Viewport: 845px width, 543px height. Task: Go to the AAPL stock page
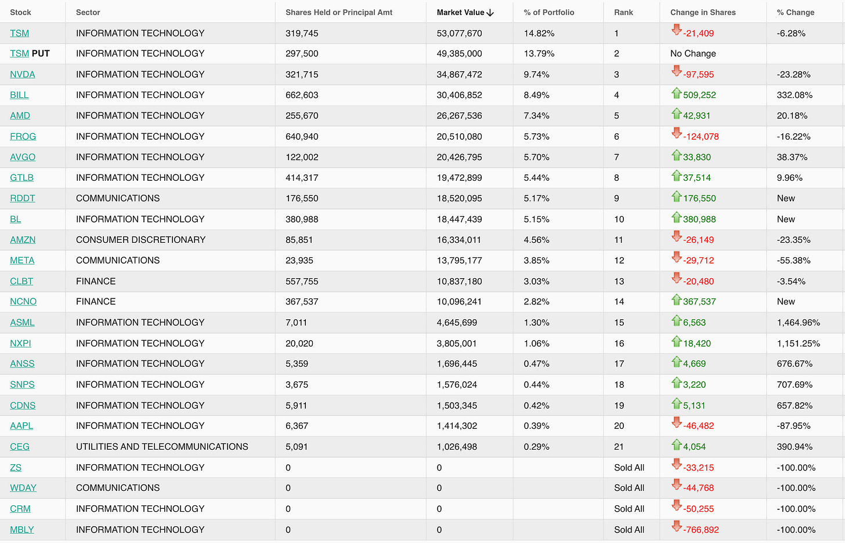point(21,425)
